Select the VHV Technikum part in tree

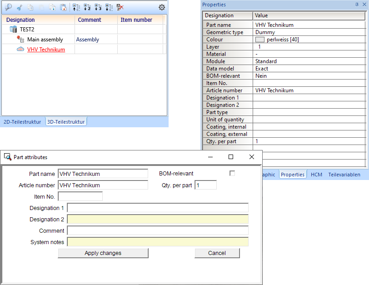click(x=46, y=50)
